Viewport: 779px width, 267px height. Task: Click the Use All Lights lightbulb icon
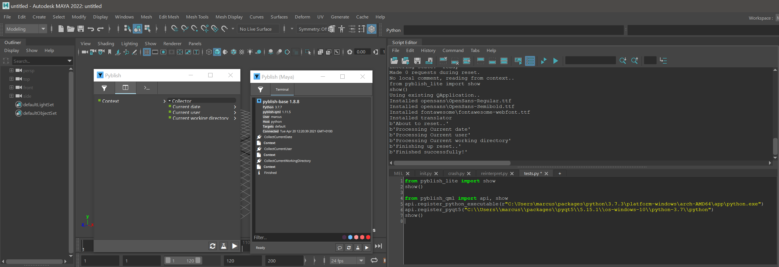250,52
